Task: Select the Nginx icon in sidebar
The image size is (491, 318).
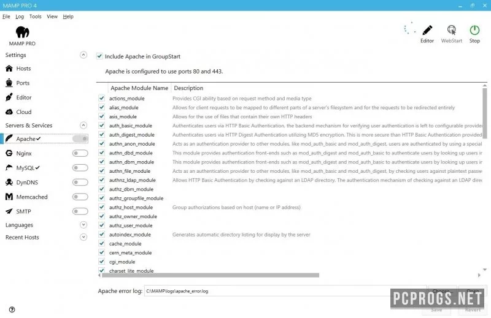Action: (9, 153)
